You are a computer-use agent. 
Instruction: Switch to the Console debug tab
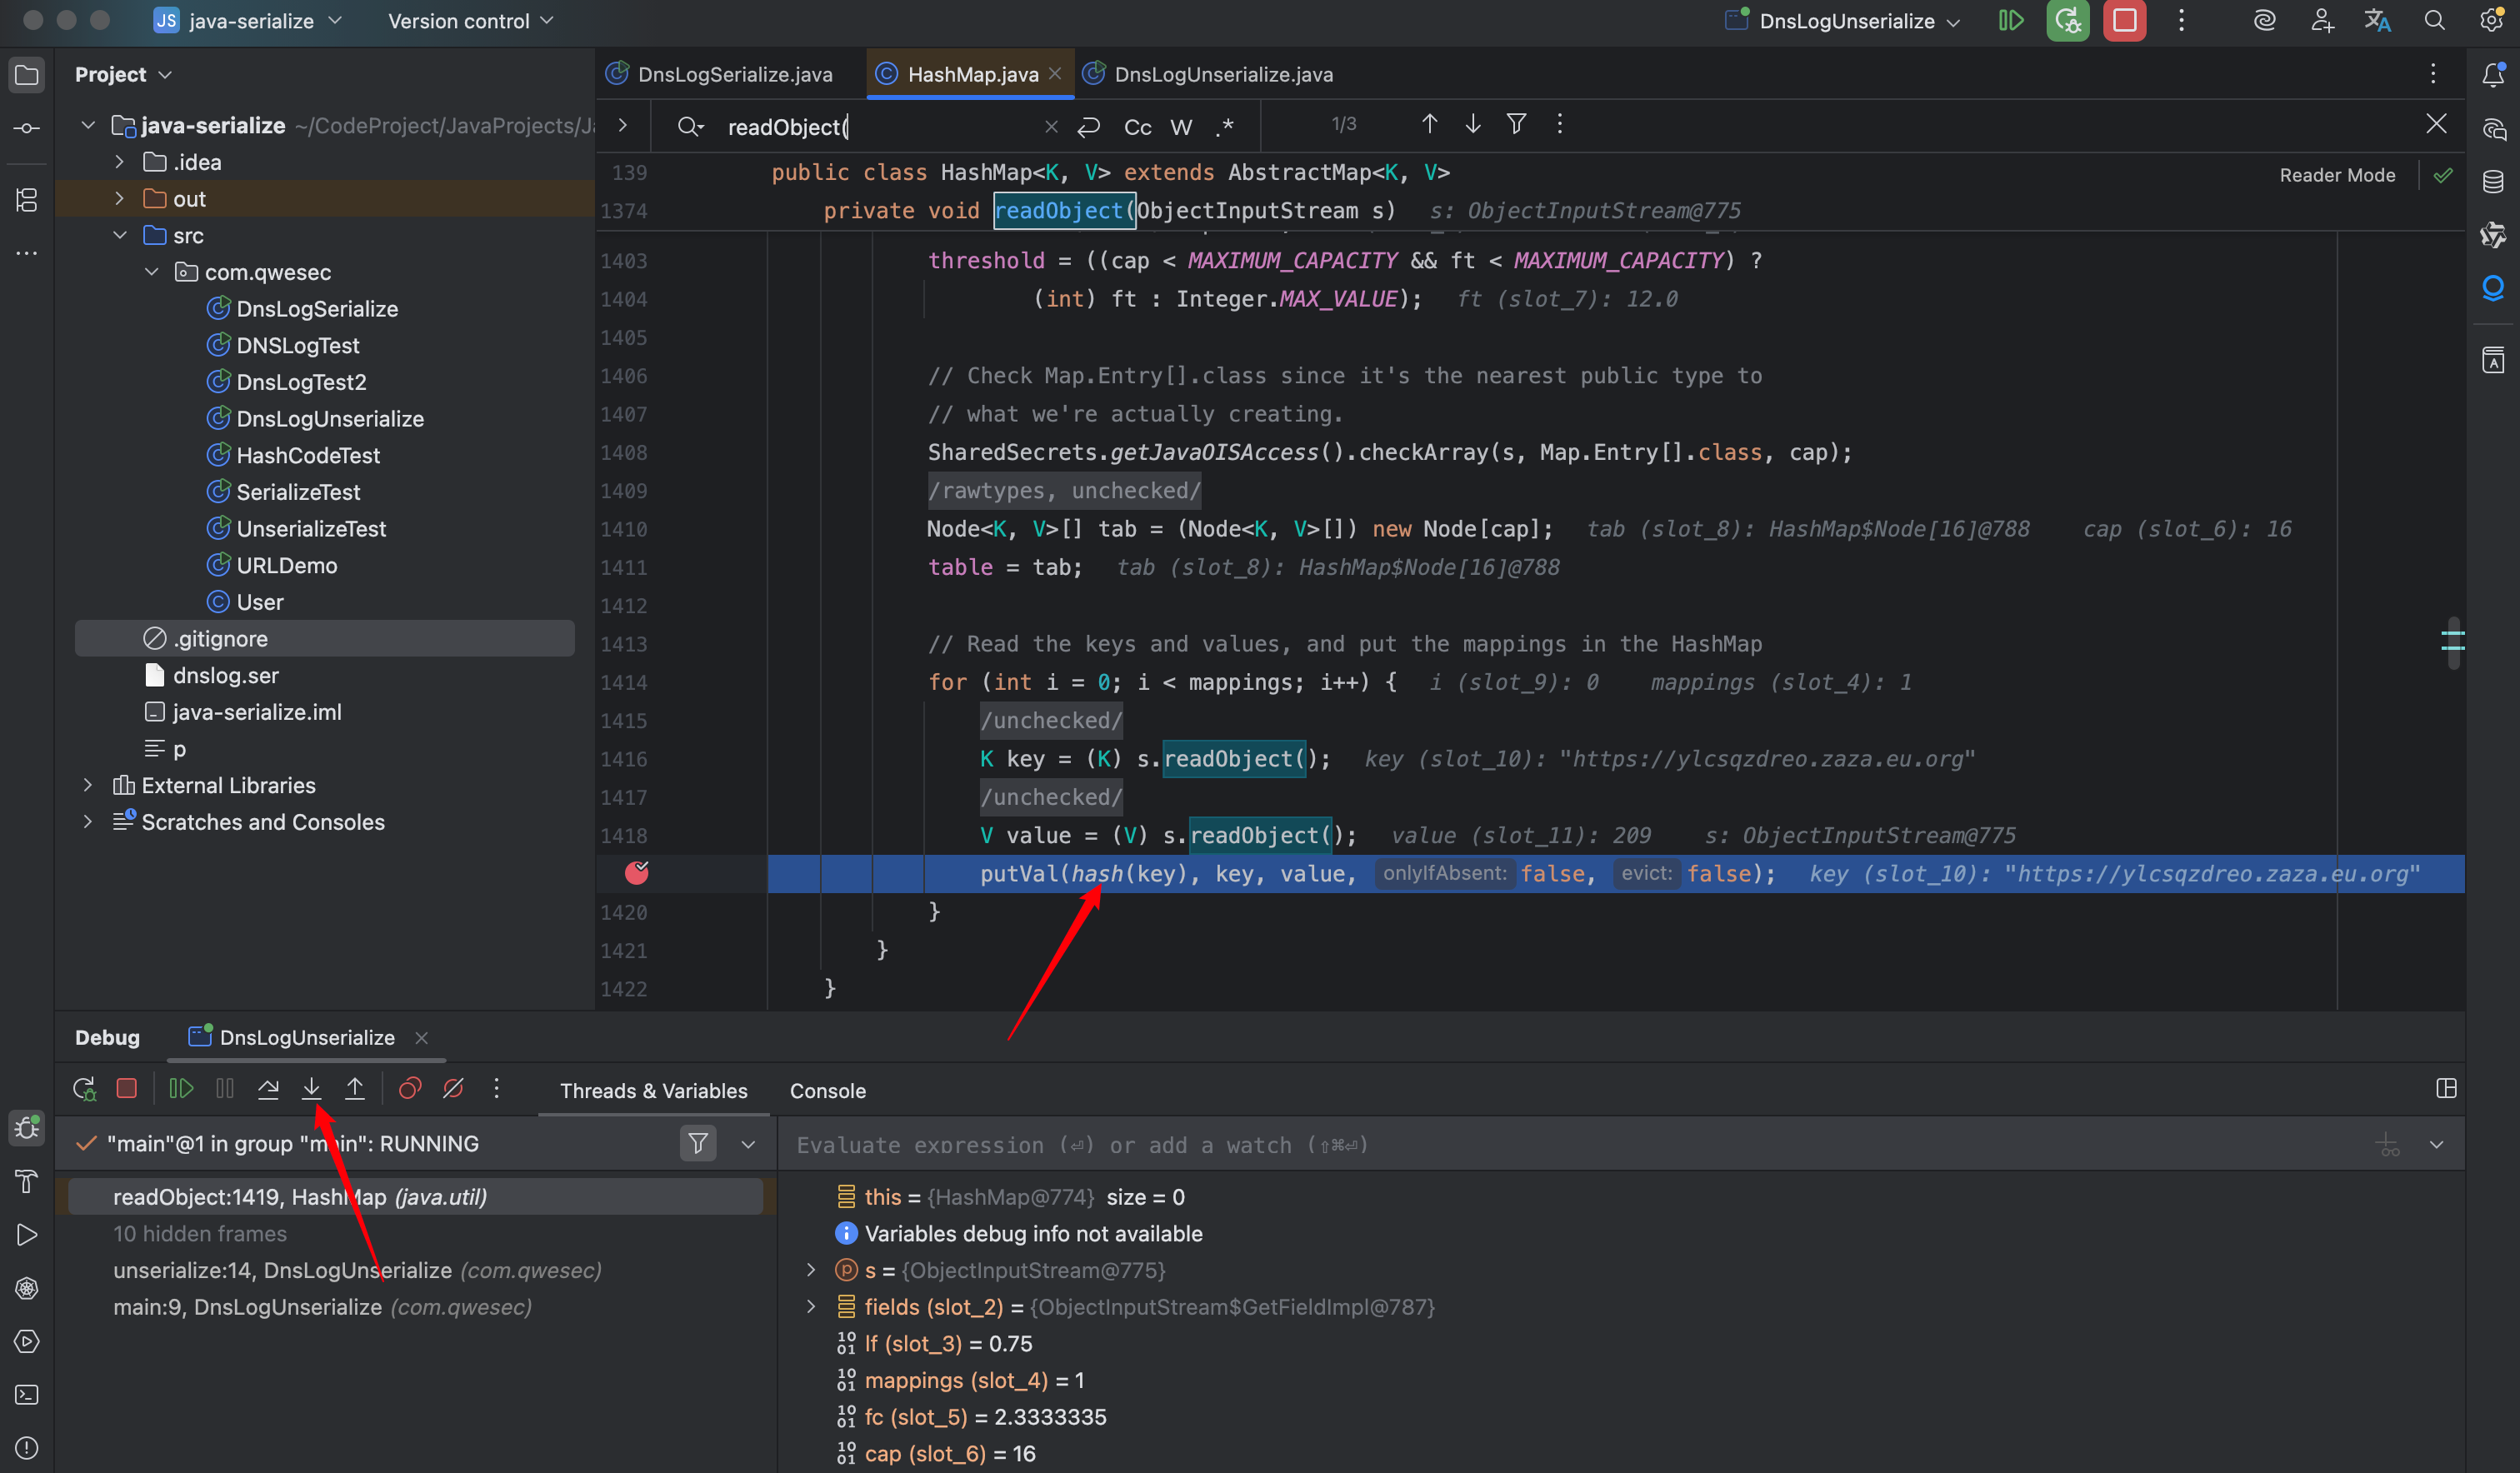pos(827,1091)
